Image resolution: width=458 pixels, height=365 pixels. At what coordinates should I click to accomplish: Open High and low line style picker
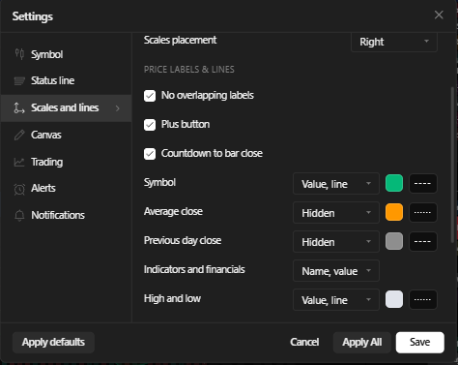tap(423, 299)
